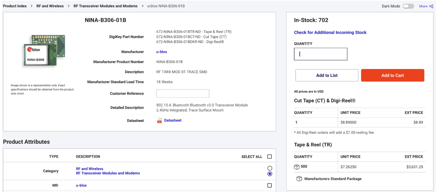This screenshot has width=436, height=192.
Task: Click the Digi-Reel $7.00 reeling fee note
Action: (x=334, y=132)
